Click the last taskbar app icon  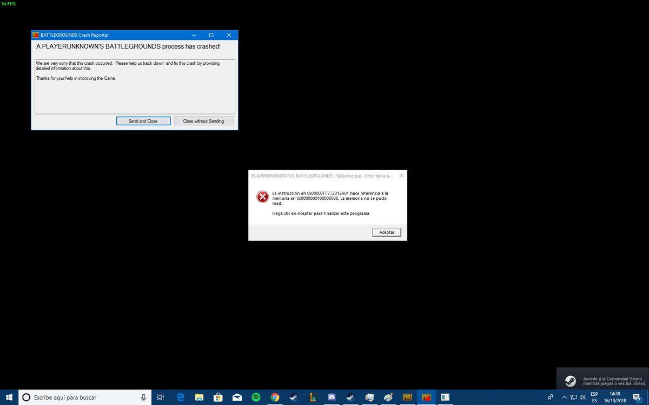[445, 397]
